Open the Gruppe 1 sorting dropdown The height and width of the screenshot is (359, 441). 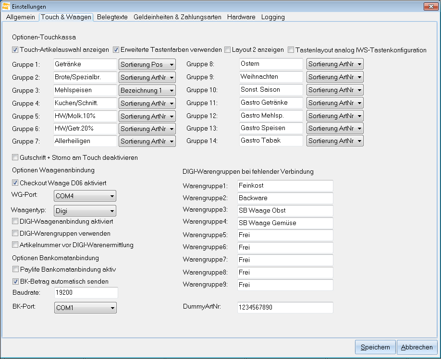click(147, 64)
